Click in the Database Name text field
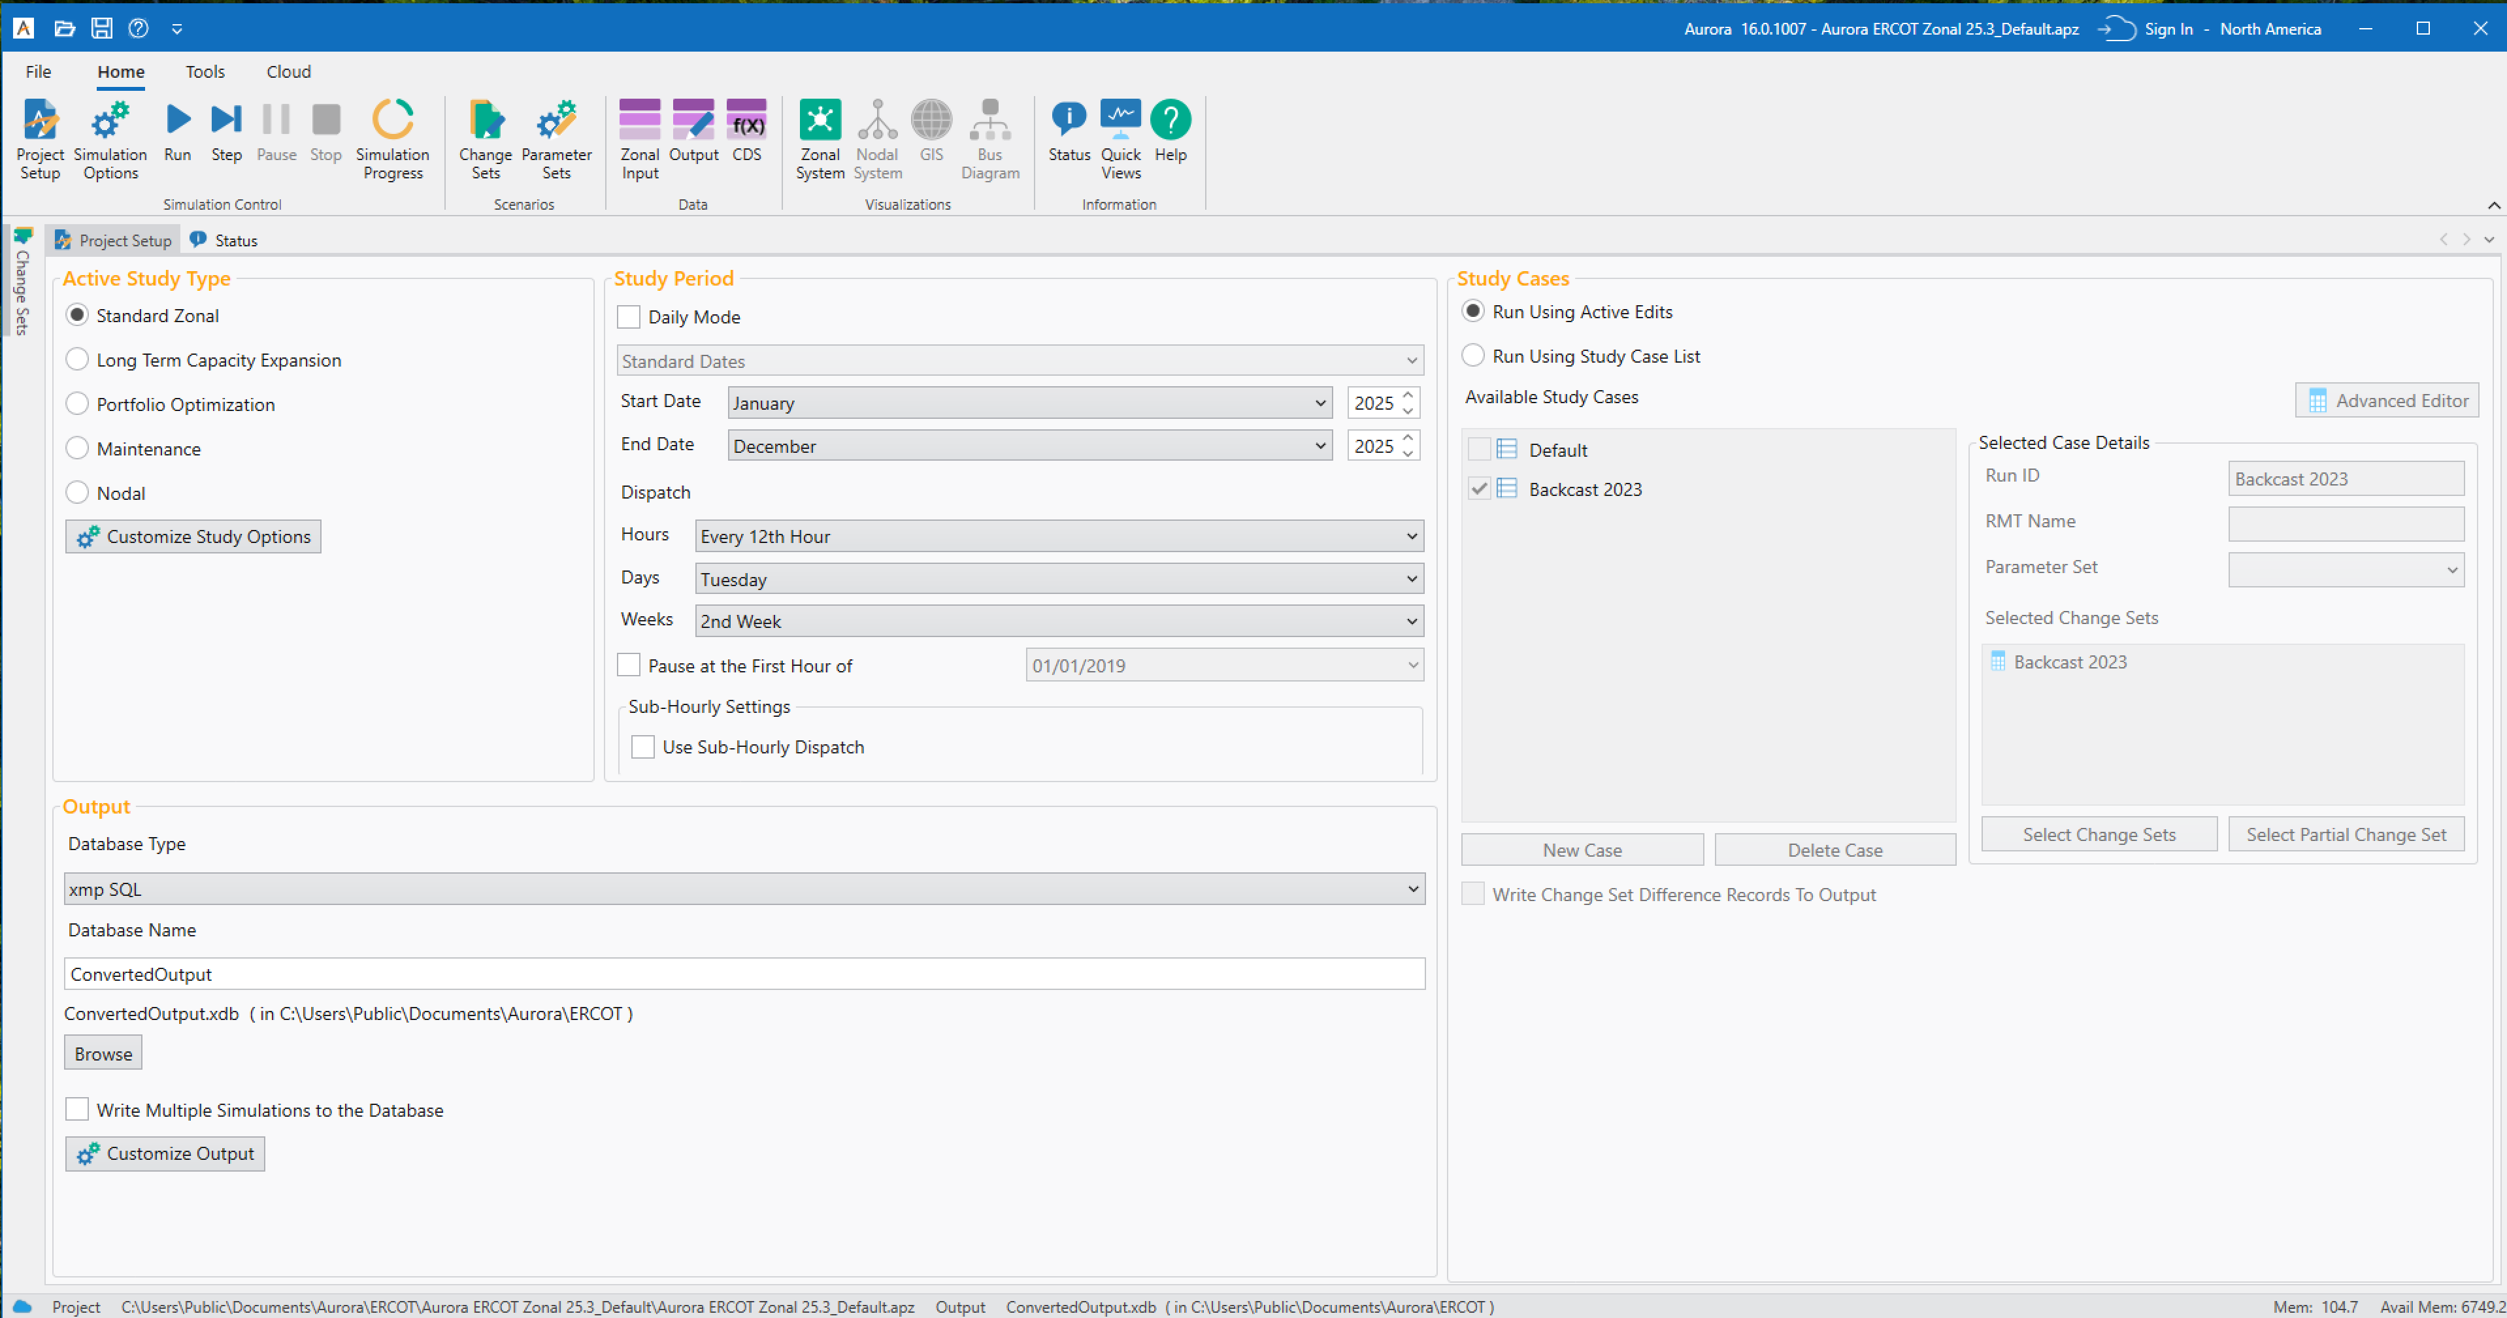 click(x=744, y=974)
